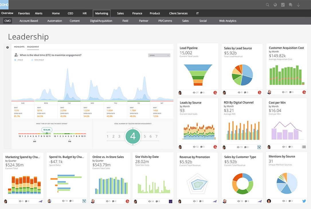Open the globe icon in top bar

pyautogui.click(x=275, y=5)
